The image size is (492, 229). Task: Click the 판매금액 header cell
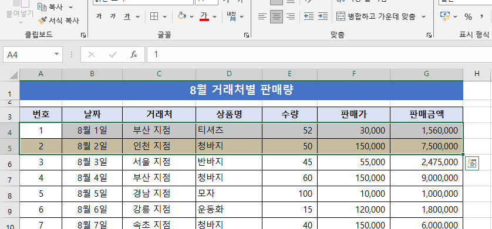(426, 115)
